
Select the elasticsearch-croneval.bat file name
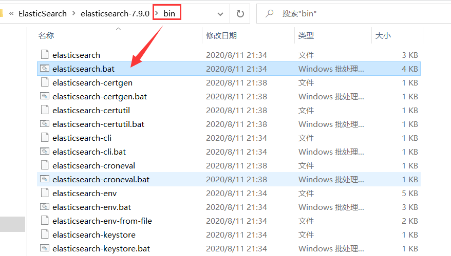click(101, 180)
